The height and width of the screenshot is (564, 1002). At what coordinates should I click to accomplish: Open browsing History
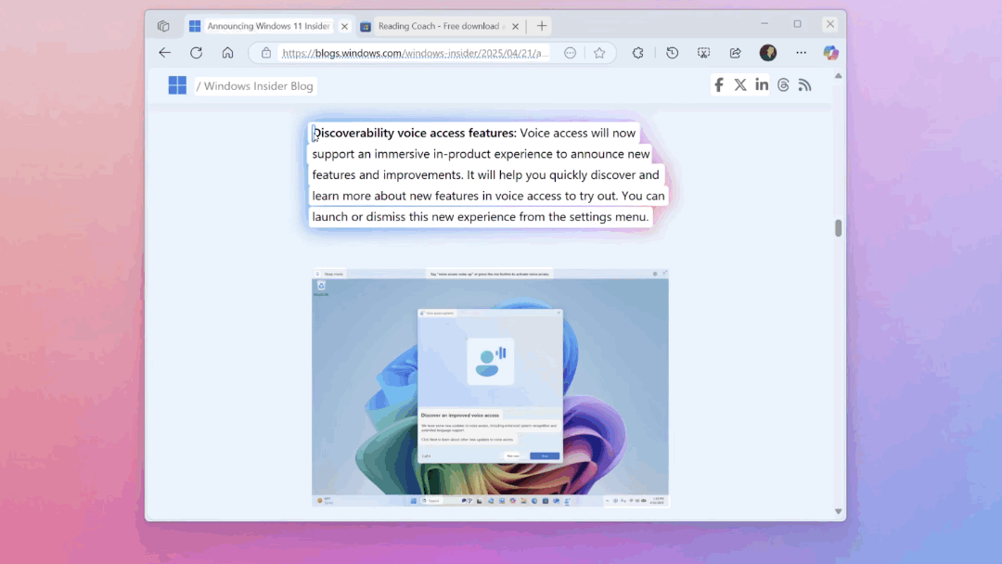coord(673,53)
